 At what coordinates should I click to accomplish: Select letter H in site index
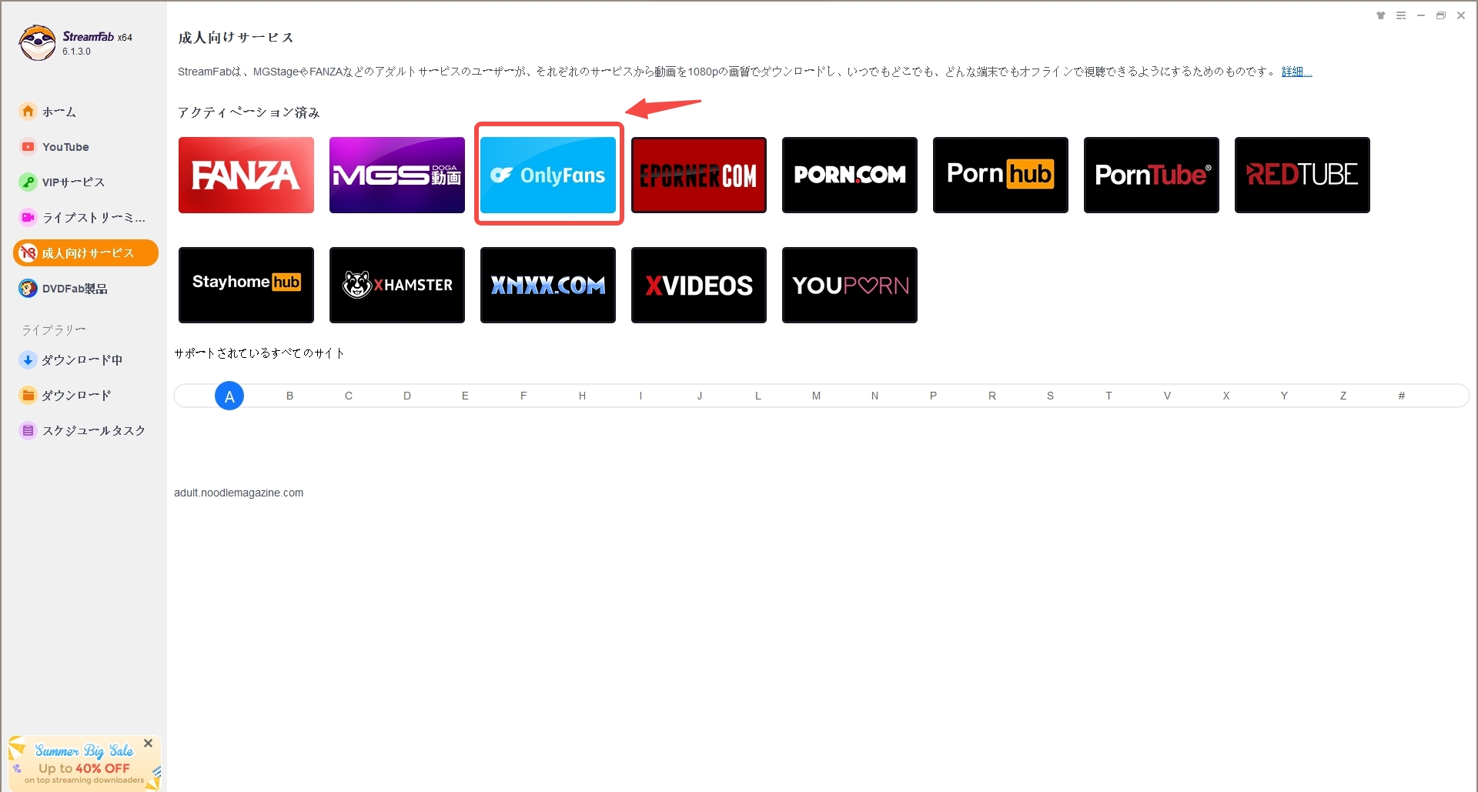[x=582, y=396]
